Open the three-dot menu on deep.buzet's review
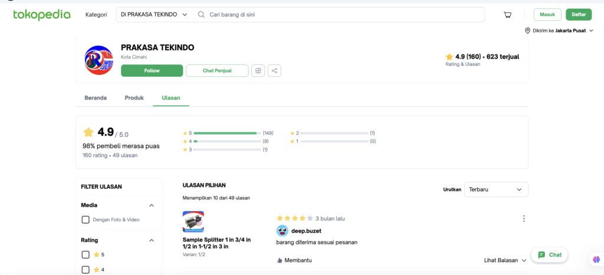The image size is (604, 275). (x=523, y=218)
